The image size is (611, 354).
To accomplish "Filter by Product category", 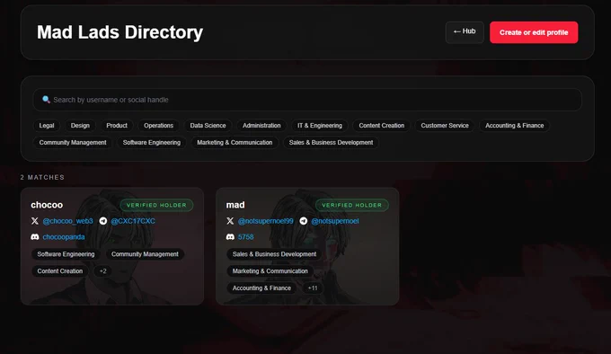I will tap(117, 126).
